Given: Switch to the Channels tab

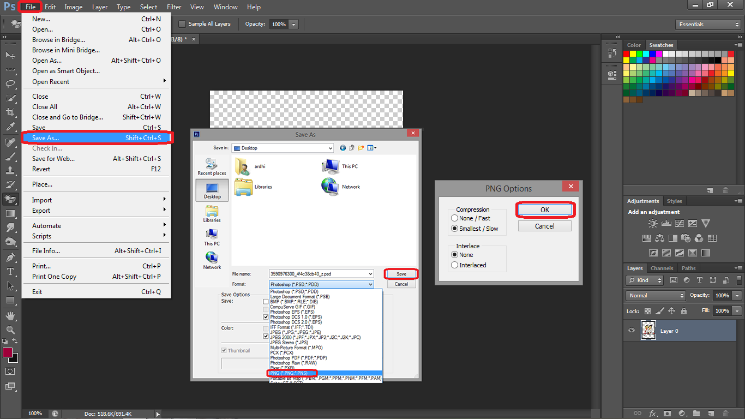Looking at the screenshot, I should (662, 268).
